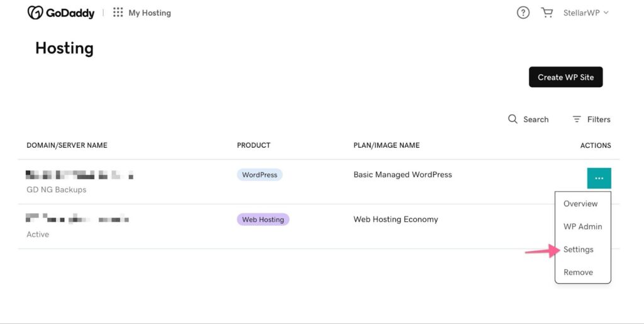Open the Filters icon
644x324 pixels.
point(577,119)
